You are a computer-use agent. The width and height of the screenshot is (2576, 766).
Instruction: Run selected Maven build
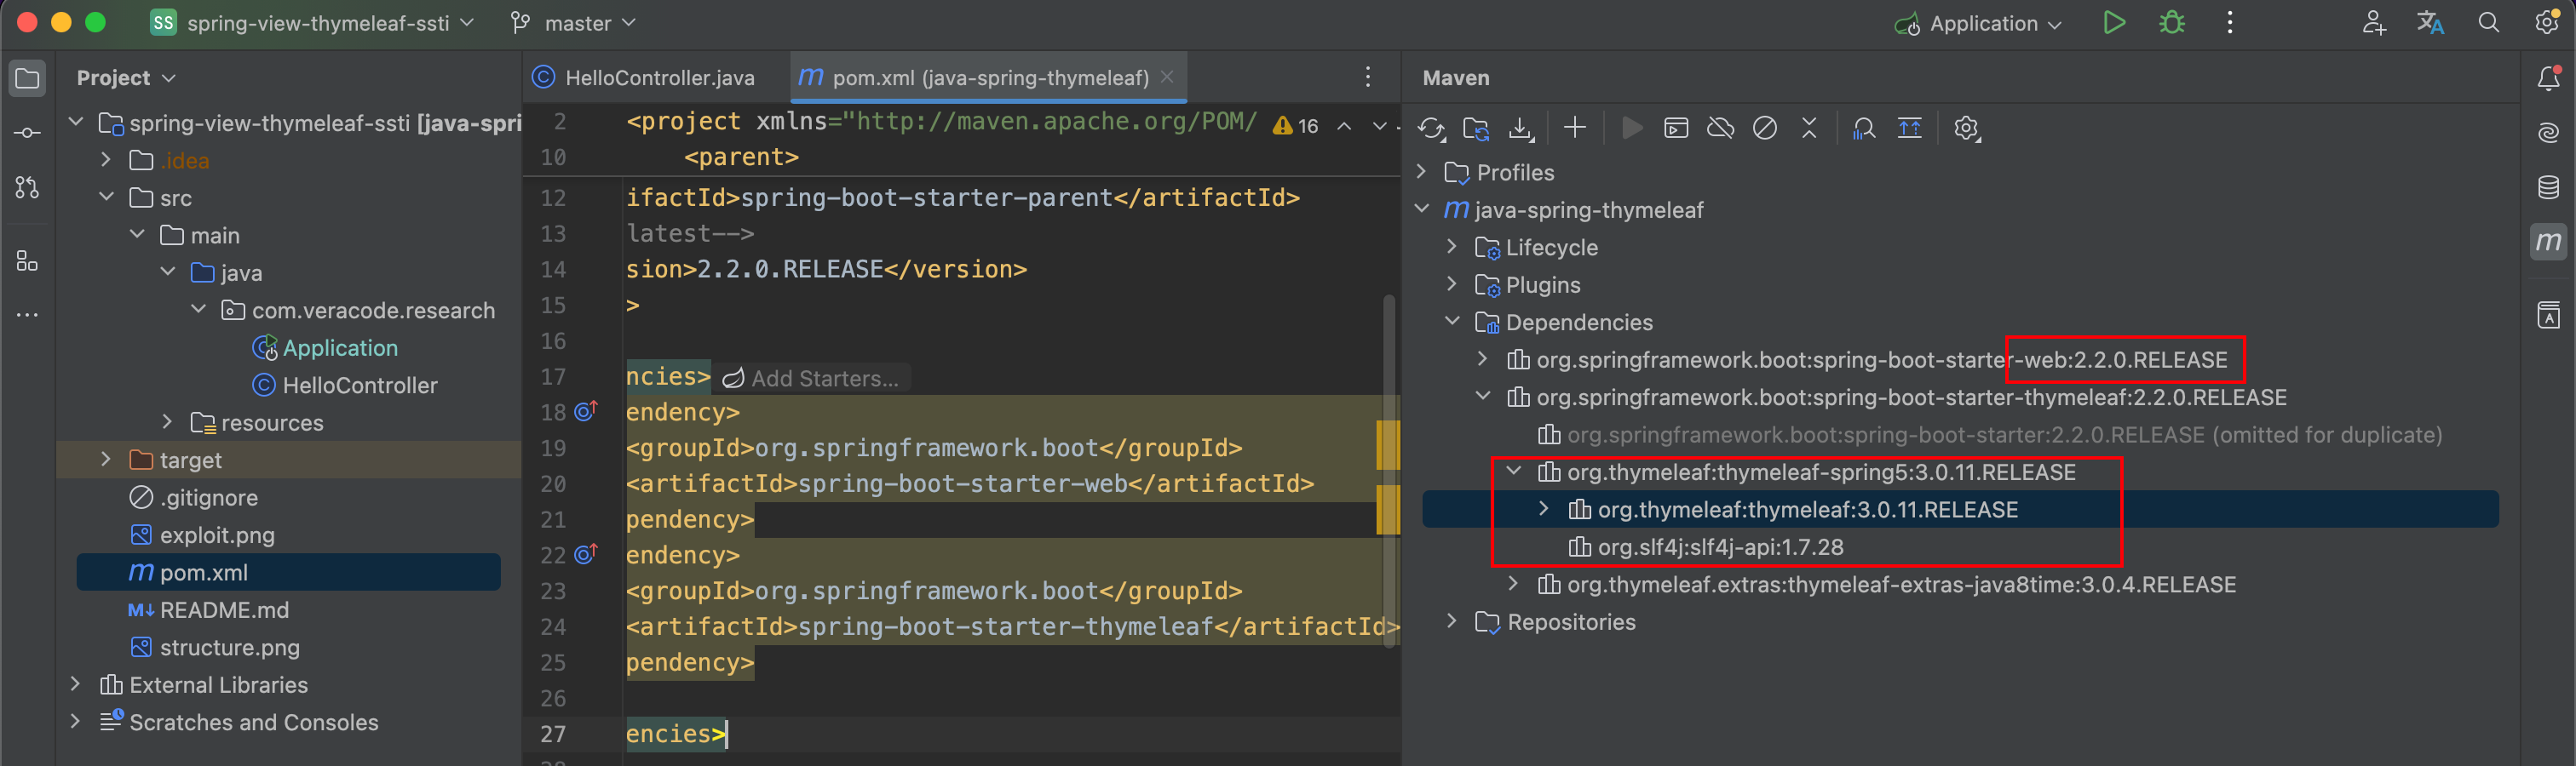point(1632,128)
